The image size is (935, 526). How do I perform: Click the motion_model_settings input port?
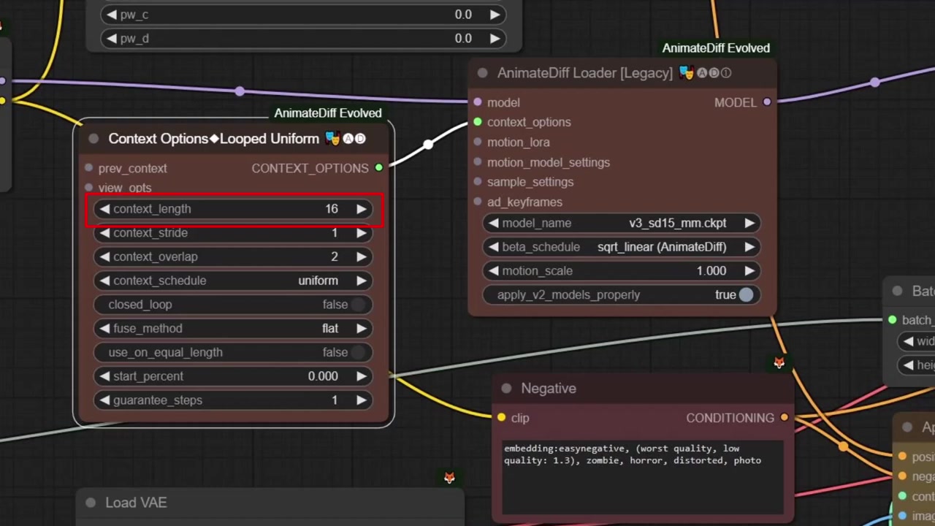[x=478, y=162]
